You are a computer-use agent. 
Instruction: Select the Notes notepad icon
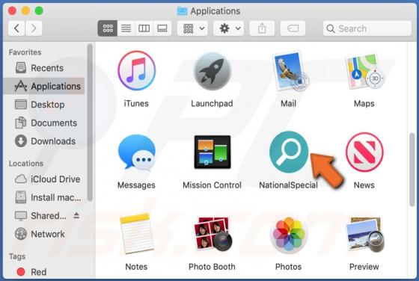[137, 233]
